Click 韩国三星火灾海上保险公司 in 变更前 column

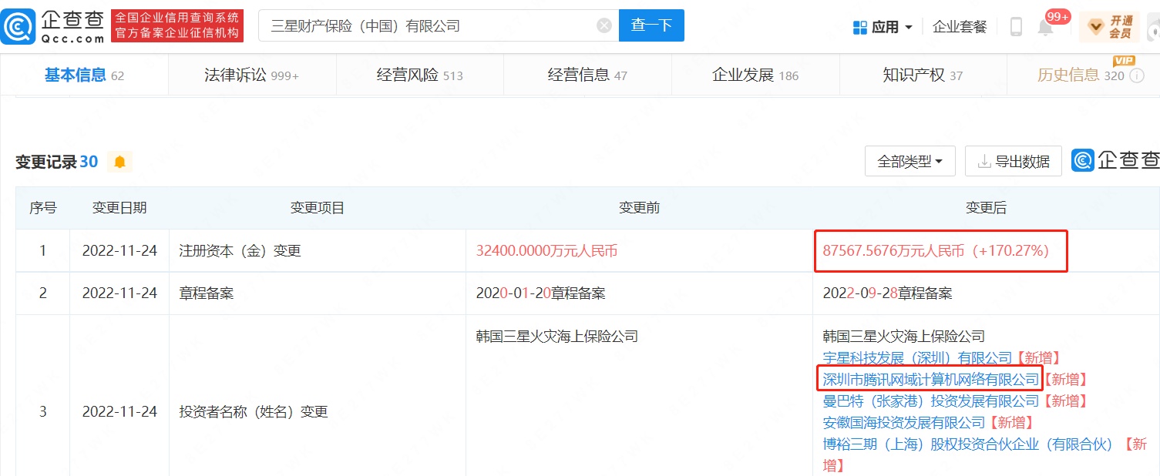[556, 336]
